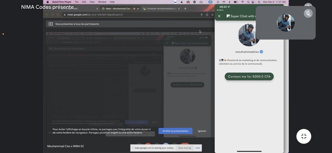
Task: Click the gear icon in the menu bar
Action: click(x=194, y=2)
